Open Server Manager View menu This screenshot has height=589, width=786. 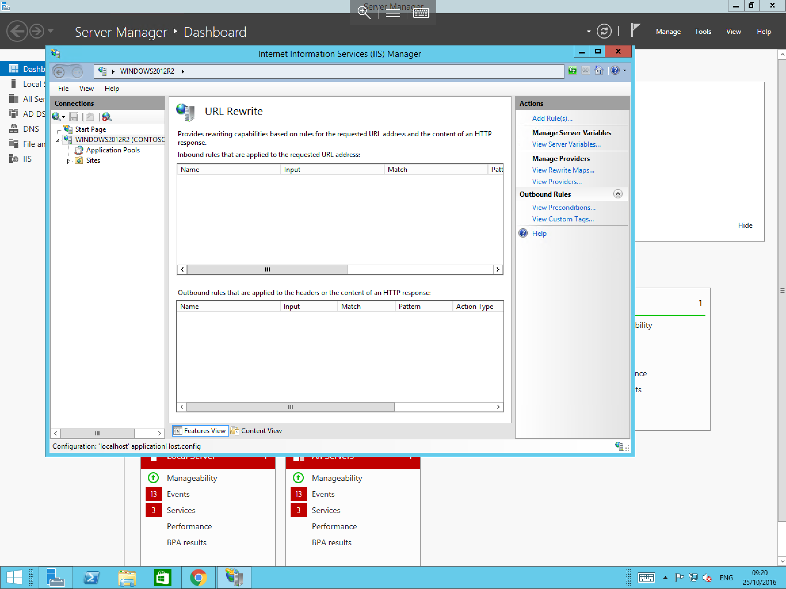pos(733,32)
